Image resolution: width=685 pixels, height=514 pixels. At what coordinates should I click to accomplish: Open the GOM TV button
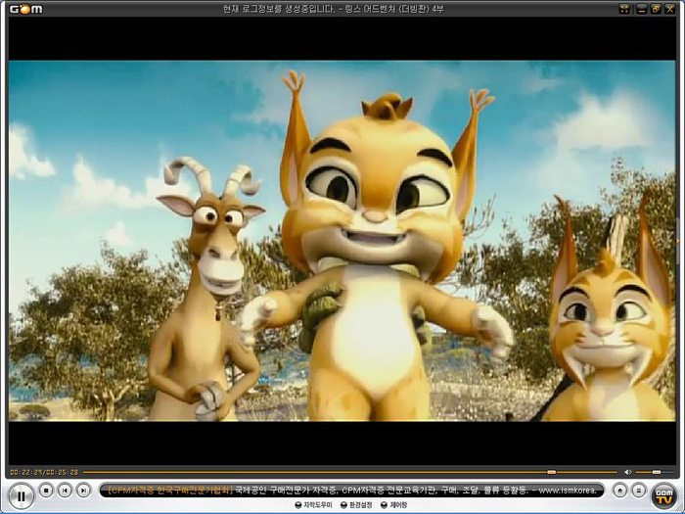664,496
